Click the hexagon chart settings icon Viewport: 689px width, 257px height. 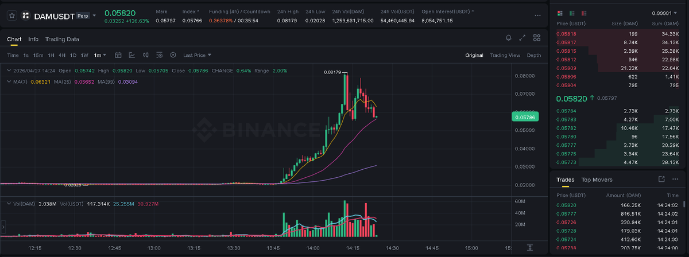(x=173, y=55)
